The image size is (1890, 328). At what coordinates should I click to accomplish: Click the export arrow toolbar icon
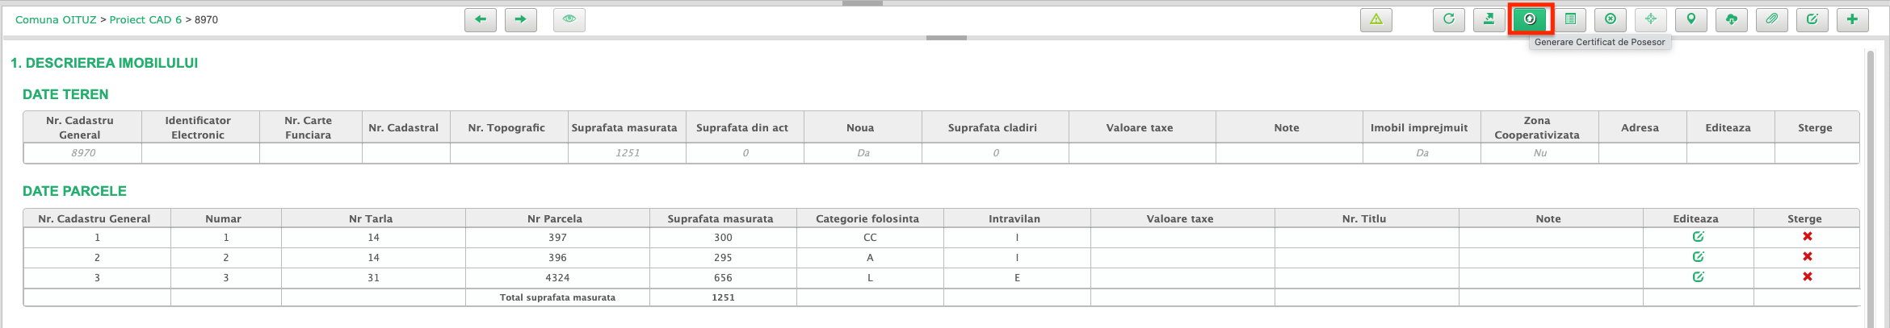point(1489,19)
